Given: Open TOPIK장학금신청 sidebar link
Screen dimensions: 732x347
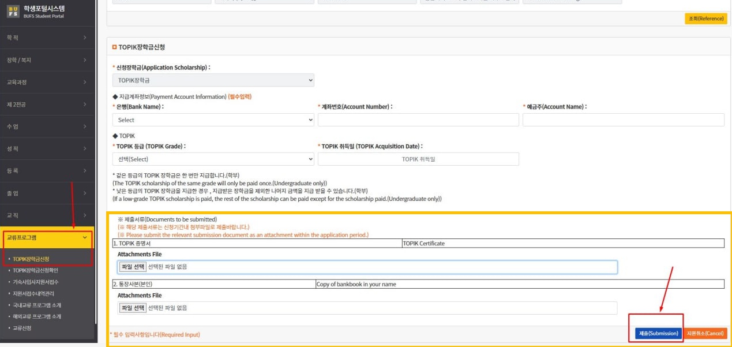Looking at the screenshot, I should tap(31, 259).
